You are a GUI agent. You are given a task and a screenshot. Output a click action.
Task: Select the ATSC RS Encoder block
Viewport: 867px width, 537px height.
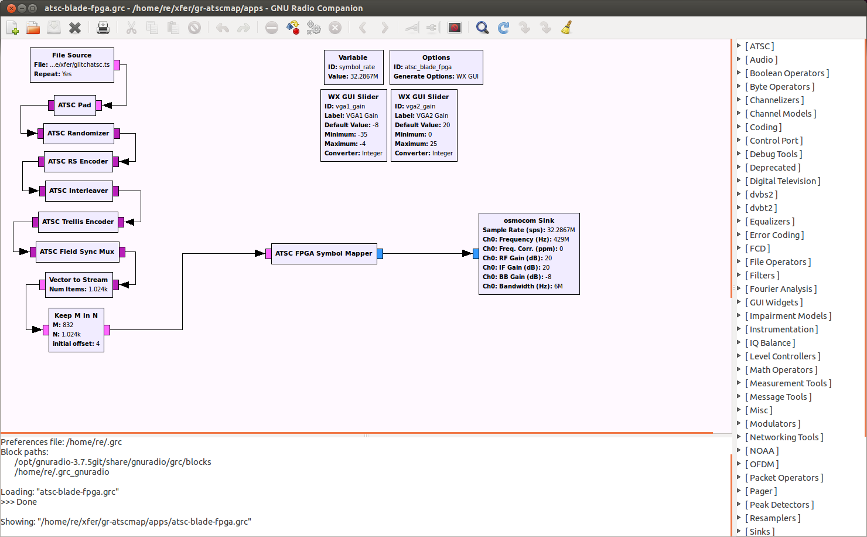click(78, 162)
